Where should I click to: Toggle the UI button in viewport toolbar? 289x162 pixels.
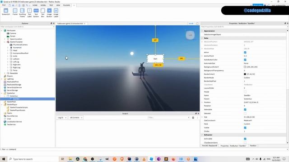click(x=191, y=23)
